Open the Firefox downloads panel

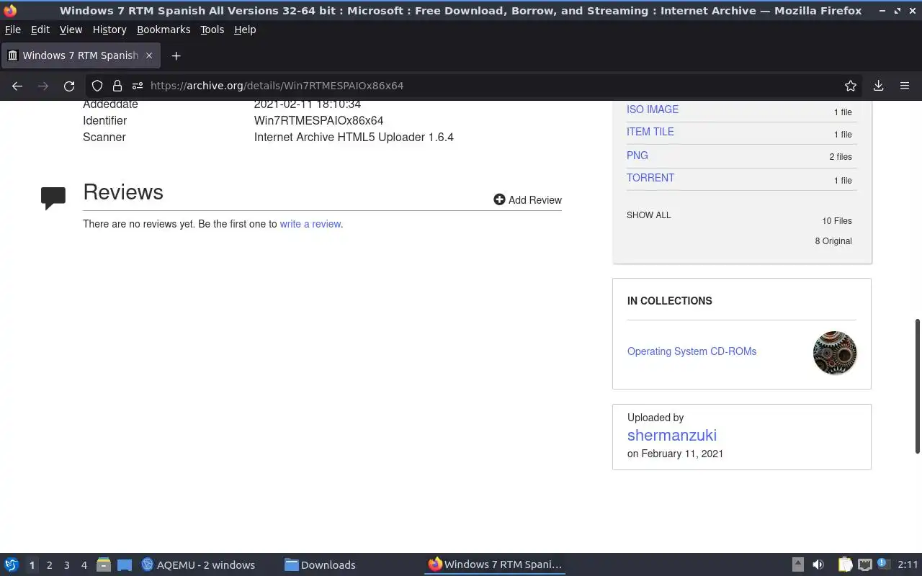(x=878, y=86)
